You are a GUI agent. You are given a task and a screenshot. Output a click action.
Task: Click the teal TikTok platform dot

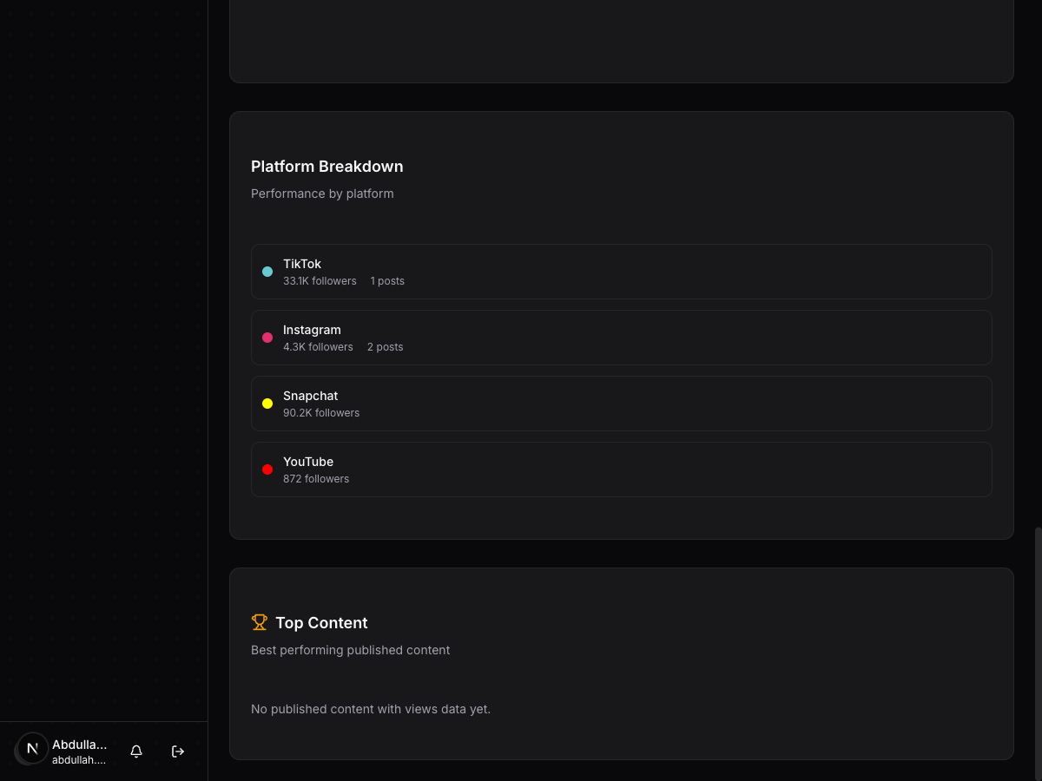click(267, 271)
